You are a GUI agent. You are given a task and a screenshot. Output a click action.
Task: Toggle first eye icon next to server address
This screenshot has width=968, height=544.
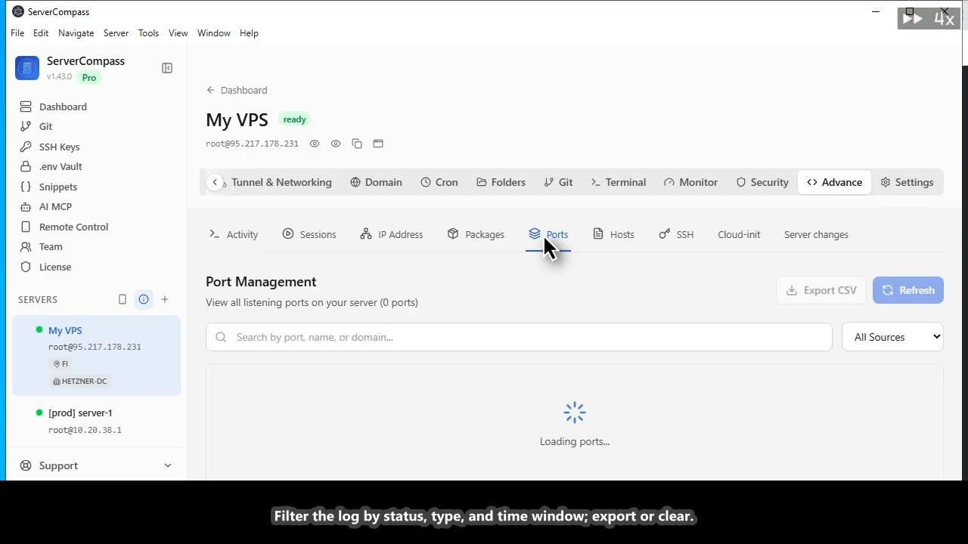(315, 144)
